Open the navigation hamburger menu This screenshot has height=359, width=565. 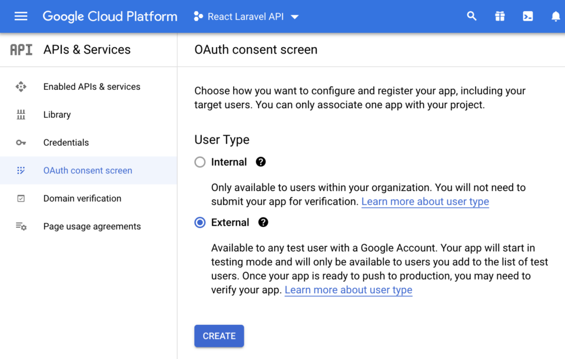(x=21, y=16)
